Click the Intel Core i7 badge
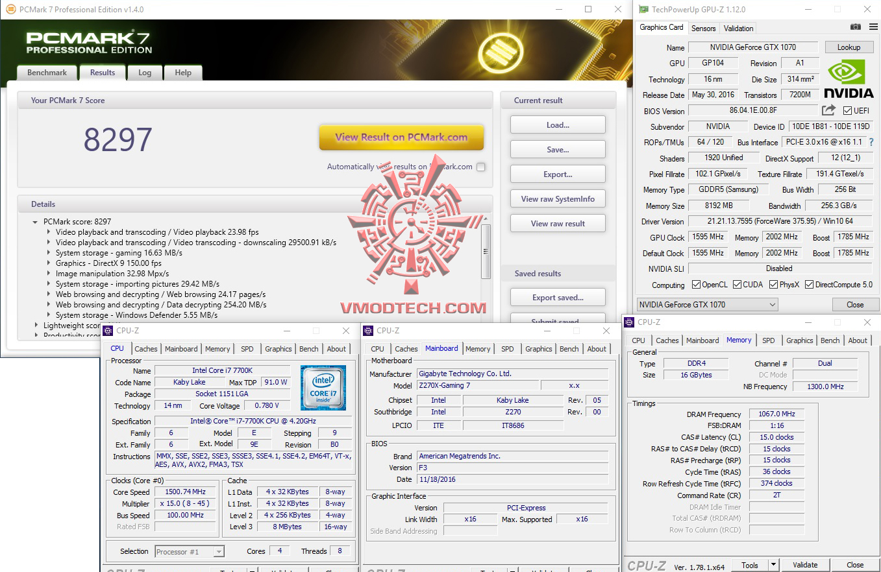 (x=323, y=388)
